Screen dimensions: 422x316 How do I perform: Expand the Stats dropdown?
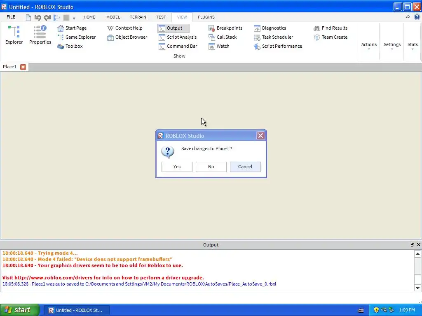(412, 46)
